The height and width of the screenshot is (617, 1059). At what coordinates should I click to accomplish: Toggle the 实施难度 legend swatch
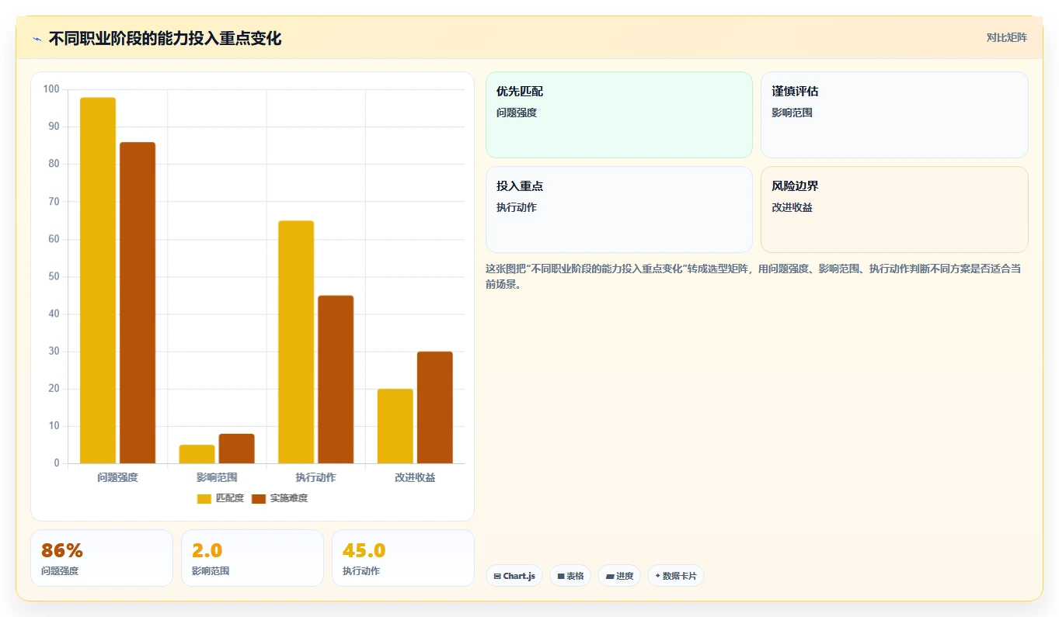tap(259, 498)
